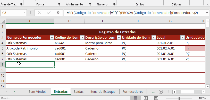
Task: Select column F header
Action: point(138,21)
